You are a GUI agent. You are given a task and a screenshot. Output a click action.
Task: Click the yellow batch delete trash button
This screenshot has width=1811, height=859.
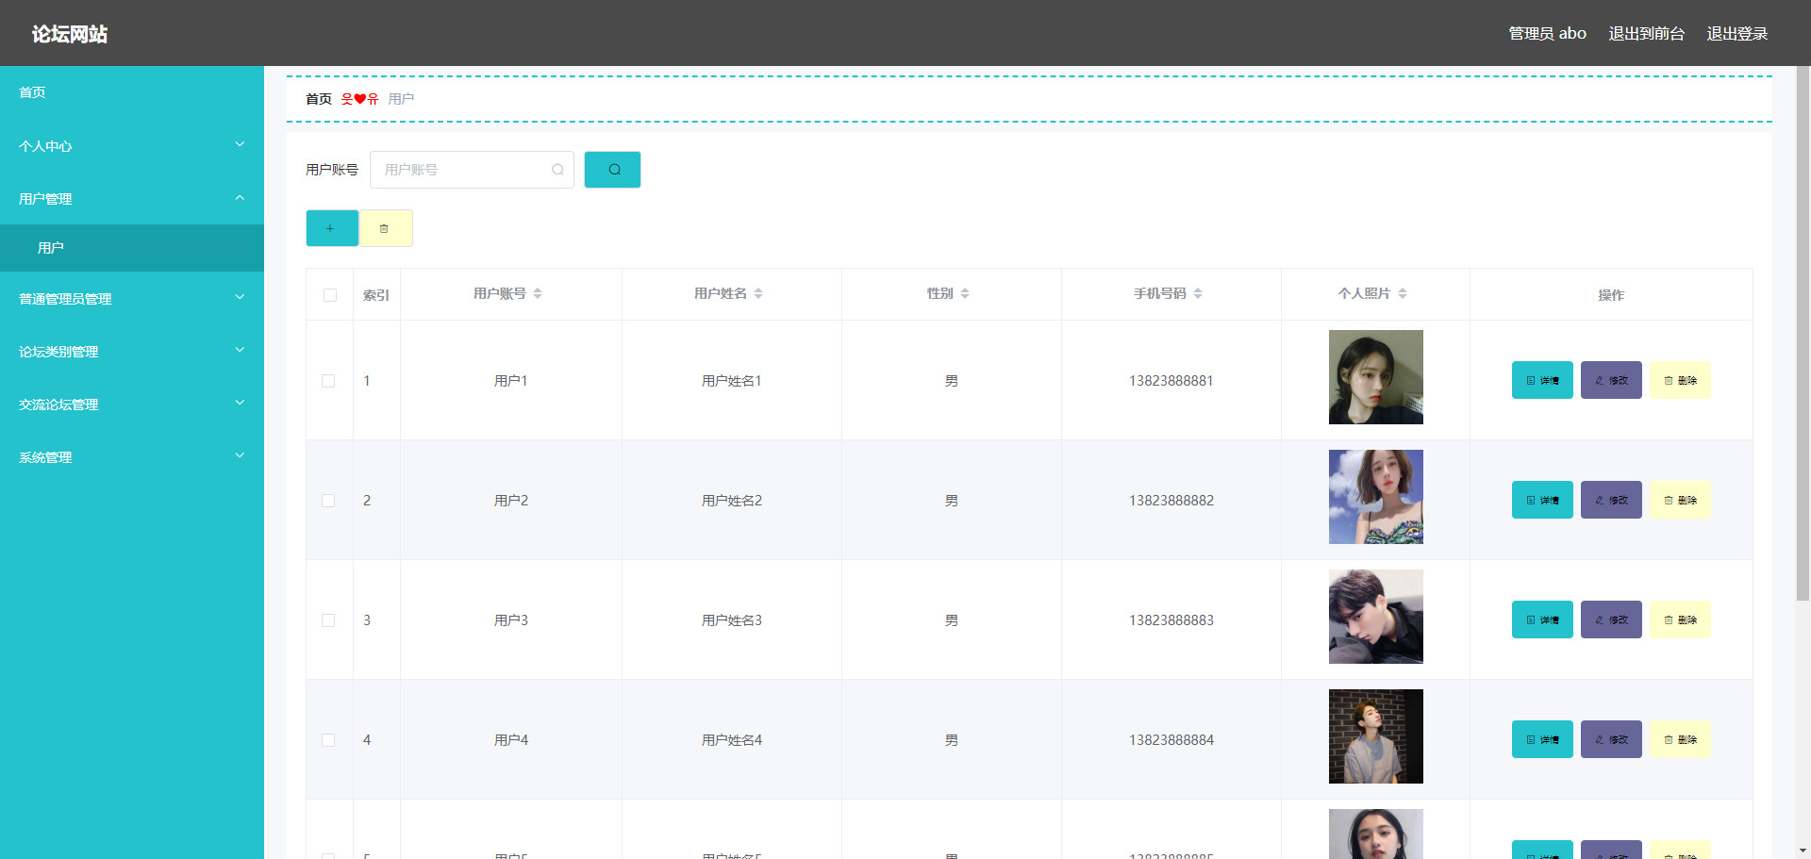(x=385, y=228)
